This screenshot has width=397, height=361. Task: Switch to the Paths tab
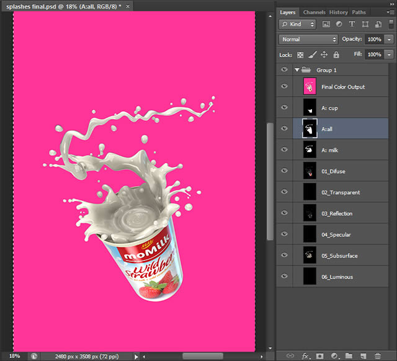[359, 12]
